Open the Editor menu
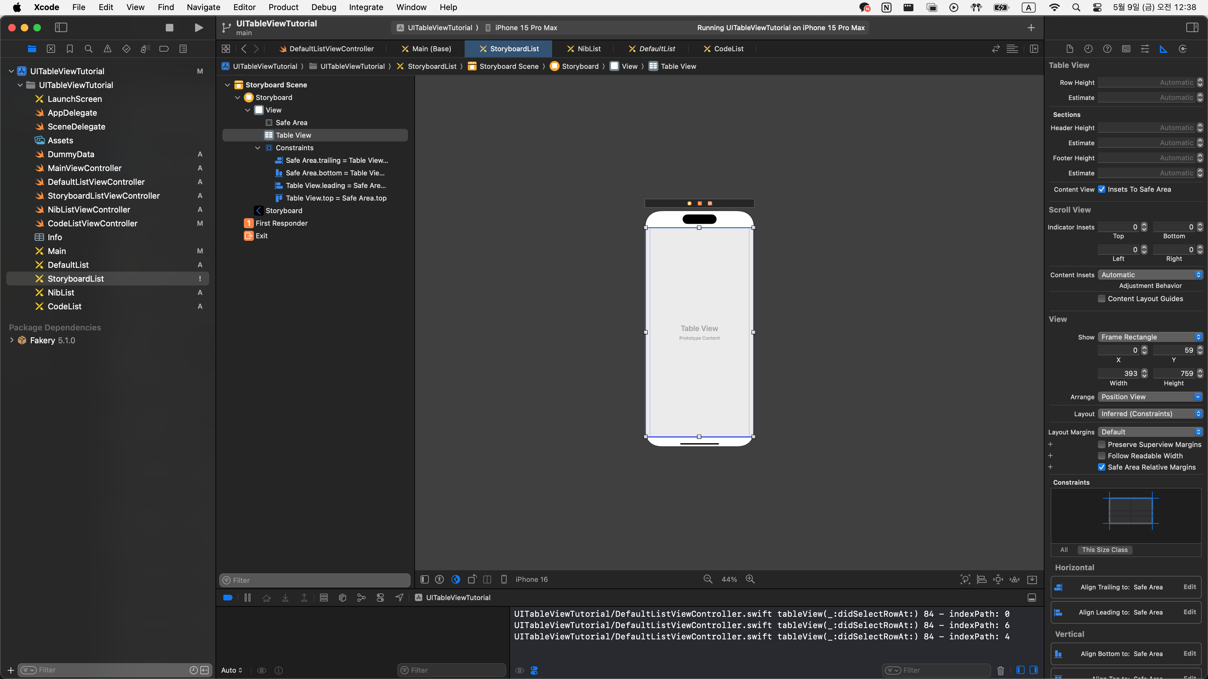 coord(244,7)
